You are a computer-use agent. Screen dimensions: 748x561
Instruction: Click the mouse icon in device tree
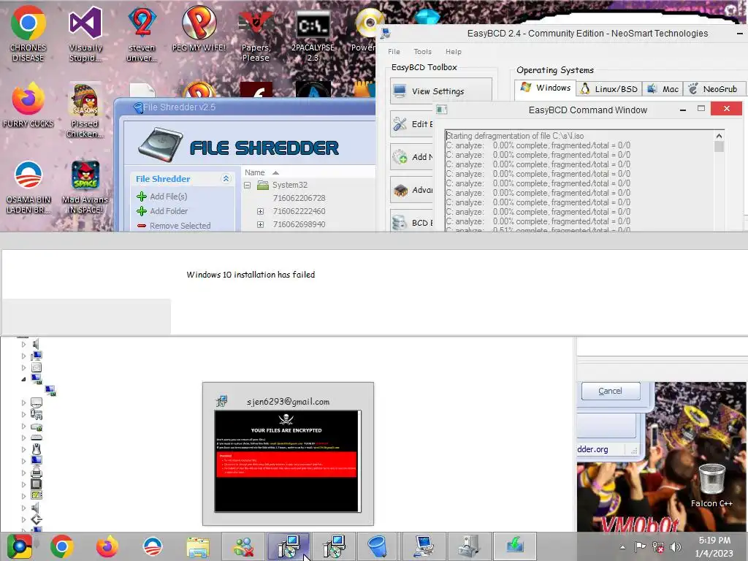coord(37,449)
